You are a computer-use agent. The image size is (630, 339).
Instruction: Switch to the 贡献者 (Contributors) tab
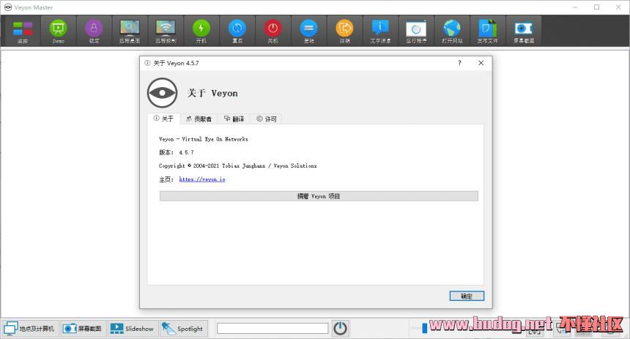tap(199, 119)
